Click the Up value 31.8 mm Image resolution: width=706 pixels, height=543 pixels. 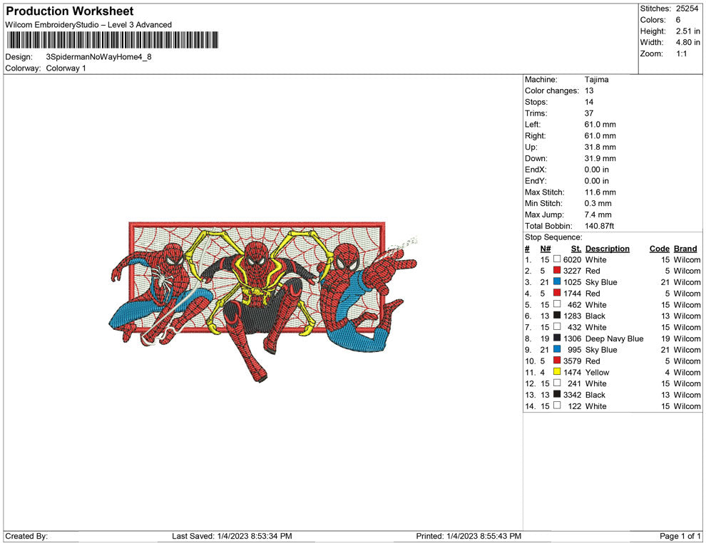pyautogui.click(x=600, y=147)
